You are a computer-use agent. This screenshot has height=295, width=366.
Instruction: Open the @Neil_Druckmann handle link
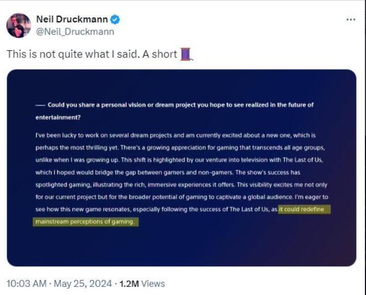click(x=75, y=32)
